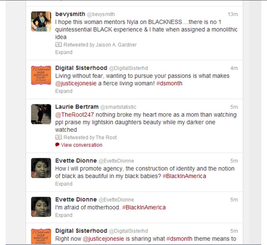Open Evette Dionne avatar on 'promote agency' tweet
The height and width of the screenshot is (245, 267).
tap(41, 168)
